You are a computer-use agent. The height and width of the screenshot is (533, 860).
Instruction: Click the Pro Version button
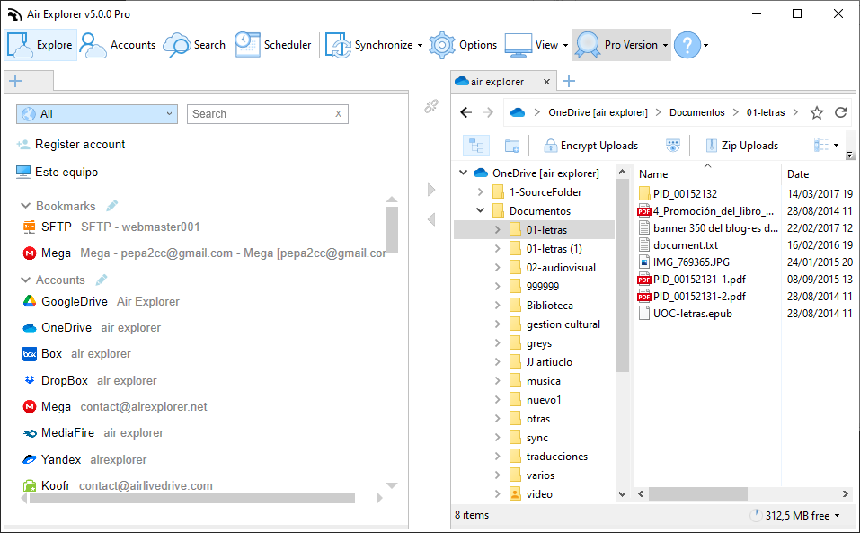621,45
